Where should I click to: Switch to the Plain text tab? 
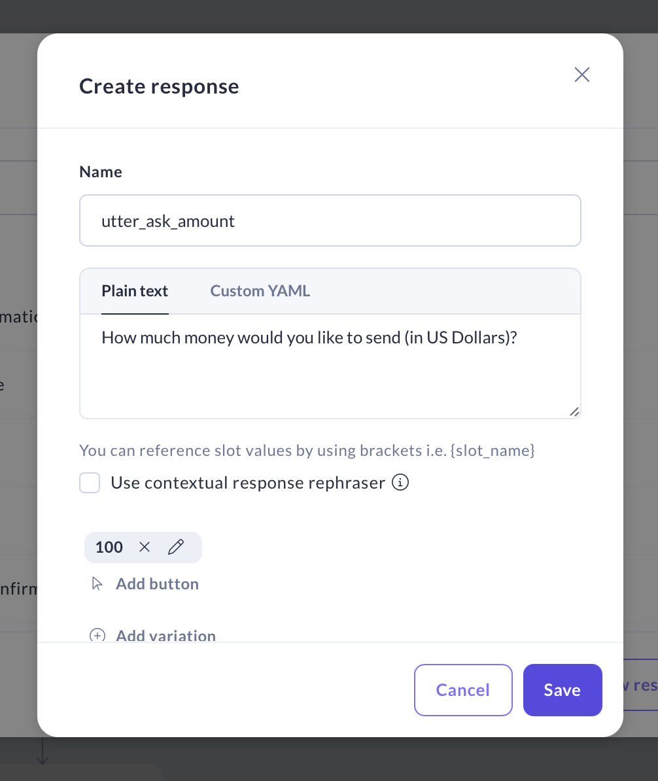[x=135, y=291]
